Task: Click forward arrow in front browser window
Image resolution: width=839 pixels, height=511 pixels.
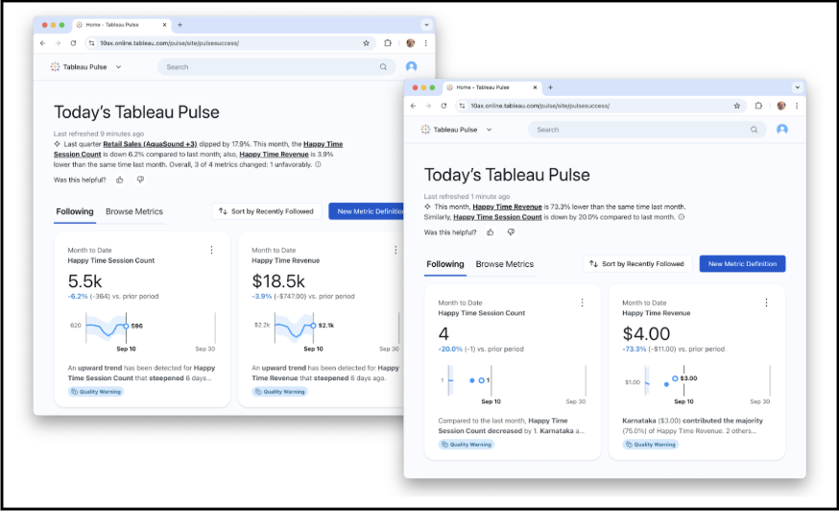Action: (428, 106)
